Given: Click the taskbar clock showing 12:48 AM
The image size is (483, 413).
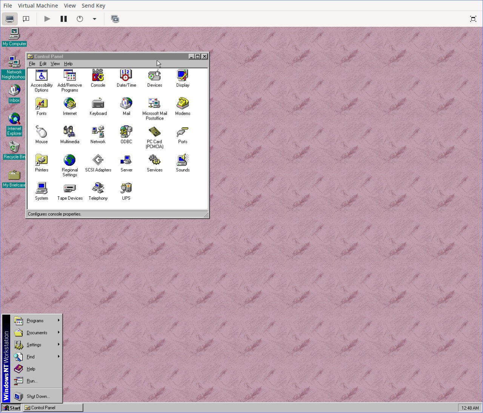Looking at the screenshot, I should pos(470,408).
